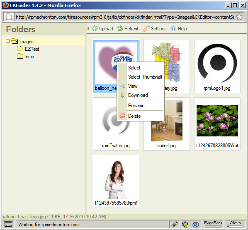
Task: Click the red Delete minus icon
Action: click(122, 116)
